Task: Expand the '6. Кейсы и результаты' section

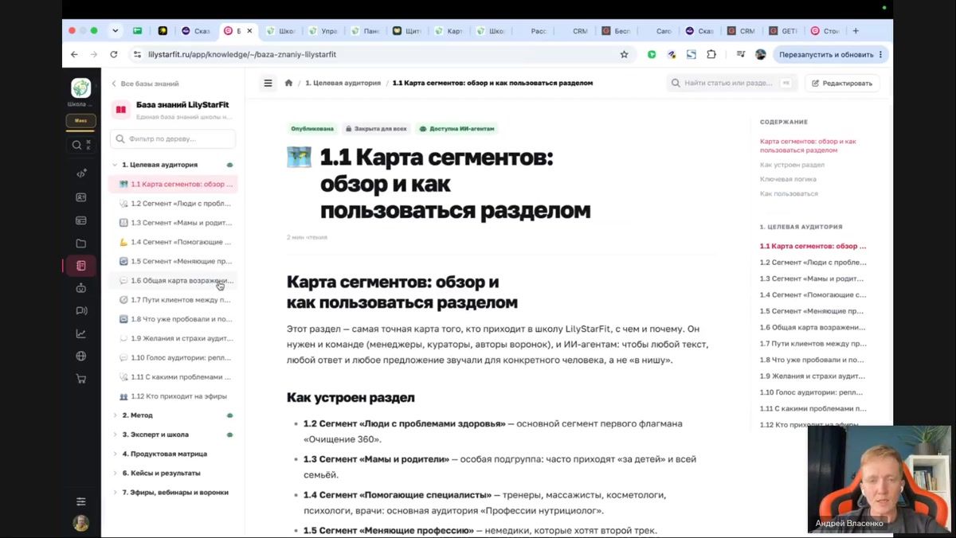Action: pyautogui.click(x=115, y=473)
